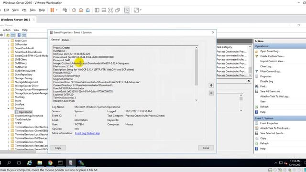
Task: Click Save All Events As action
Action: (271, 91)
